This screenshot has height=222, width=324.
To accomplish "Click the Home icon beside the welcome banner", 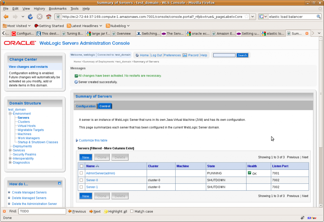I will 137,55.
